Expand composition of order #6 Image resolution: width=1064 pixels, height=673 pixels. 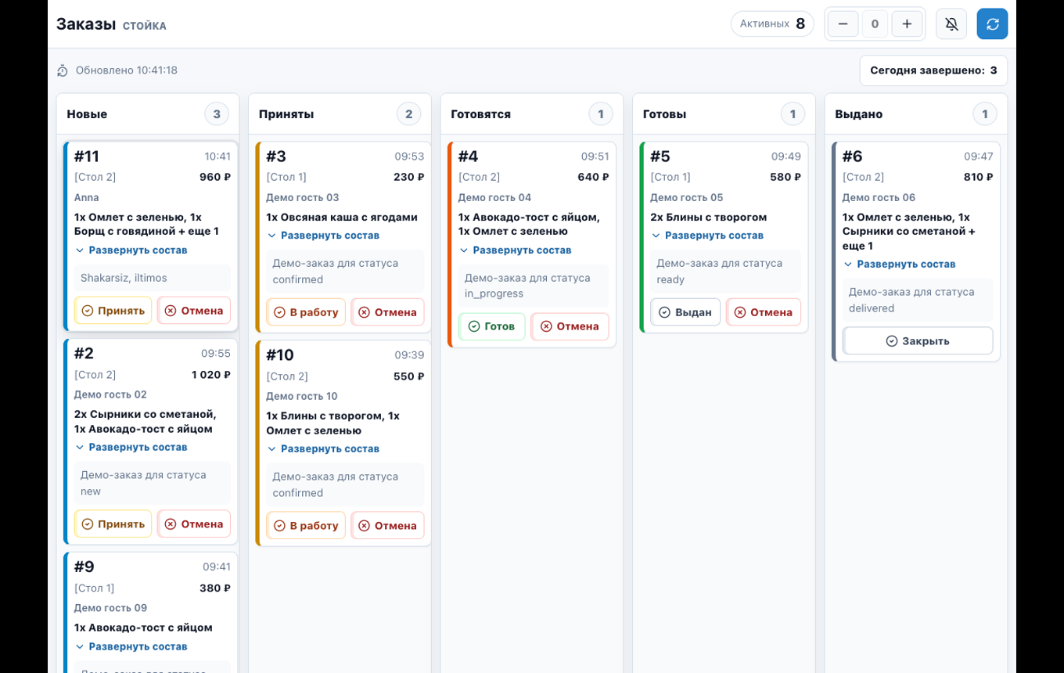[x=899, y=265]
